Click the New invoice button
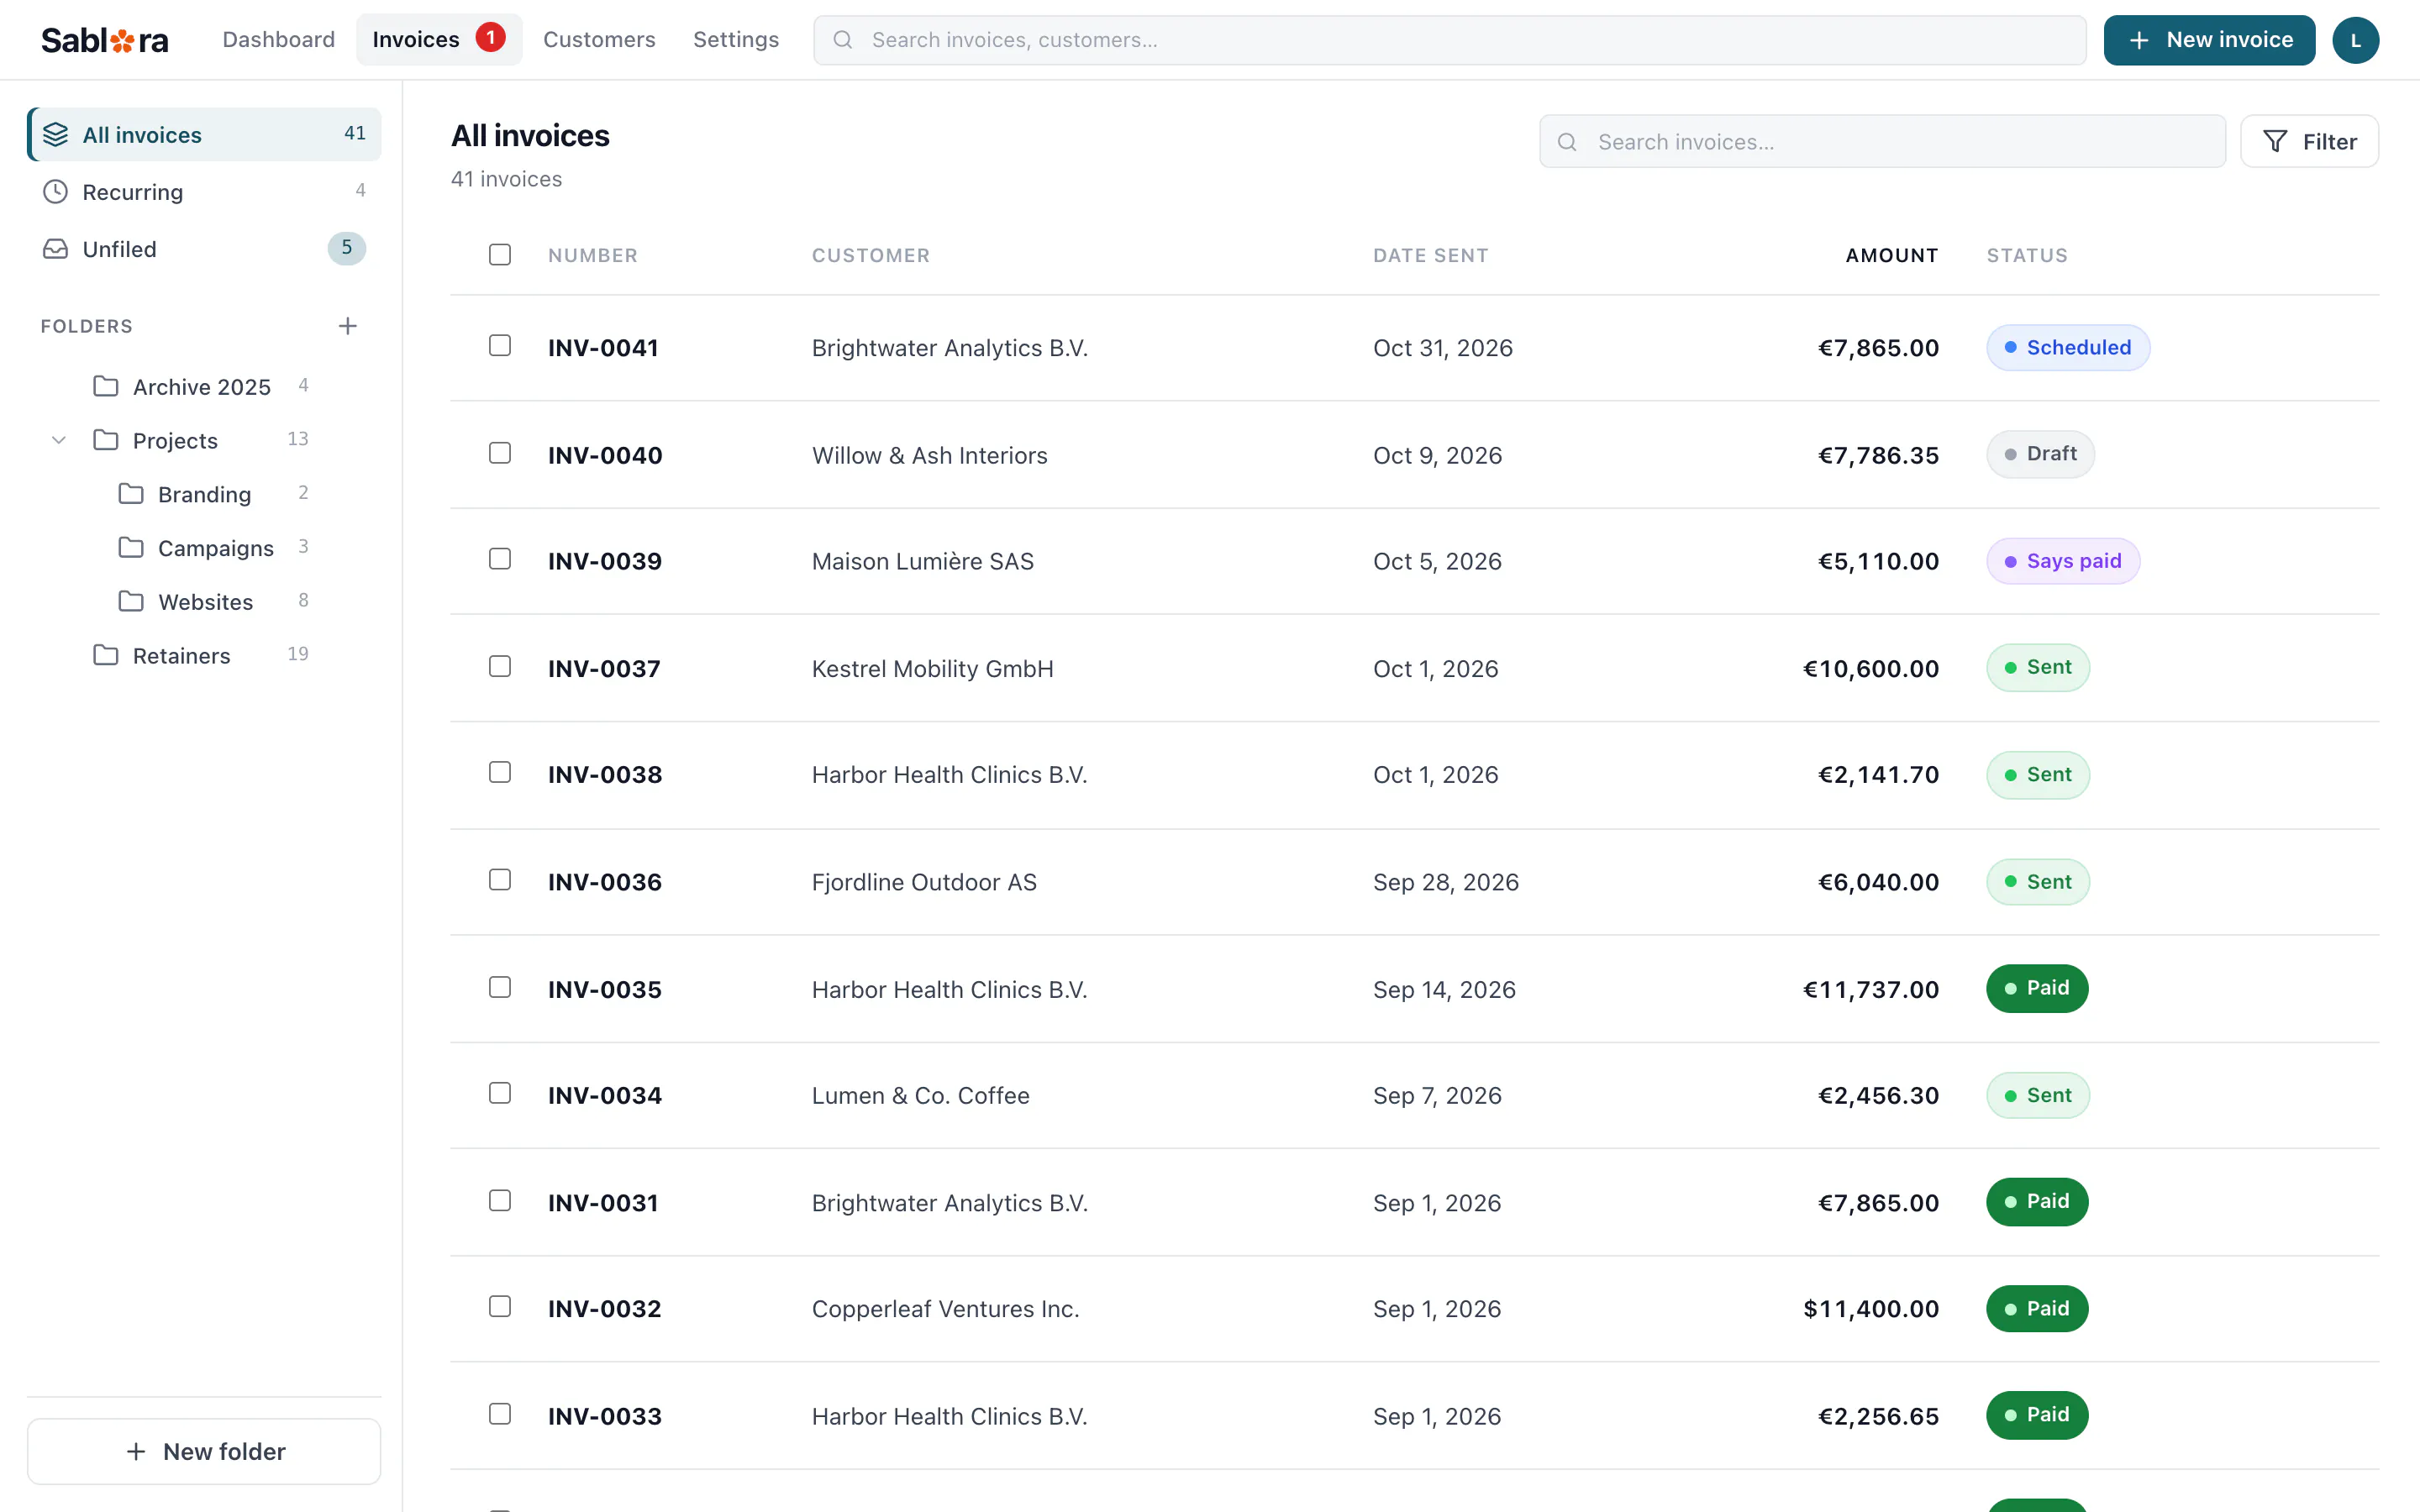Viewport: 2420px width, 1512px height. pyautogui.click(x=2208, y=40)
